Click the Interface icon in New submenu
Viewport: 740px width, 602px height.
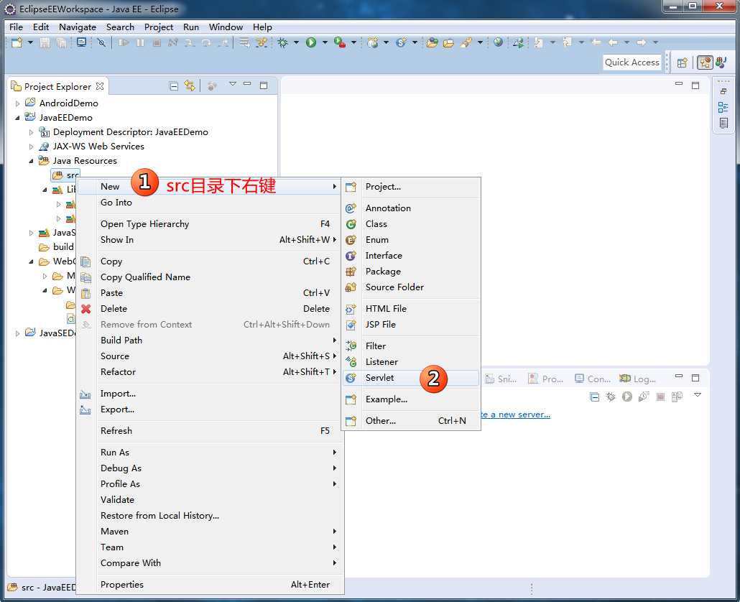[351, 256]
